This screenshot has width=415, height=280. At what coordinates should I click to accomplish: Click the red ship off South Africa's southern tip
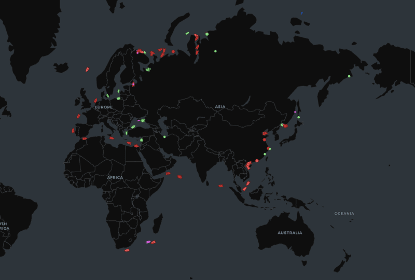point(127,250)
